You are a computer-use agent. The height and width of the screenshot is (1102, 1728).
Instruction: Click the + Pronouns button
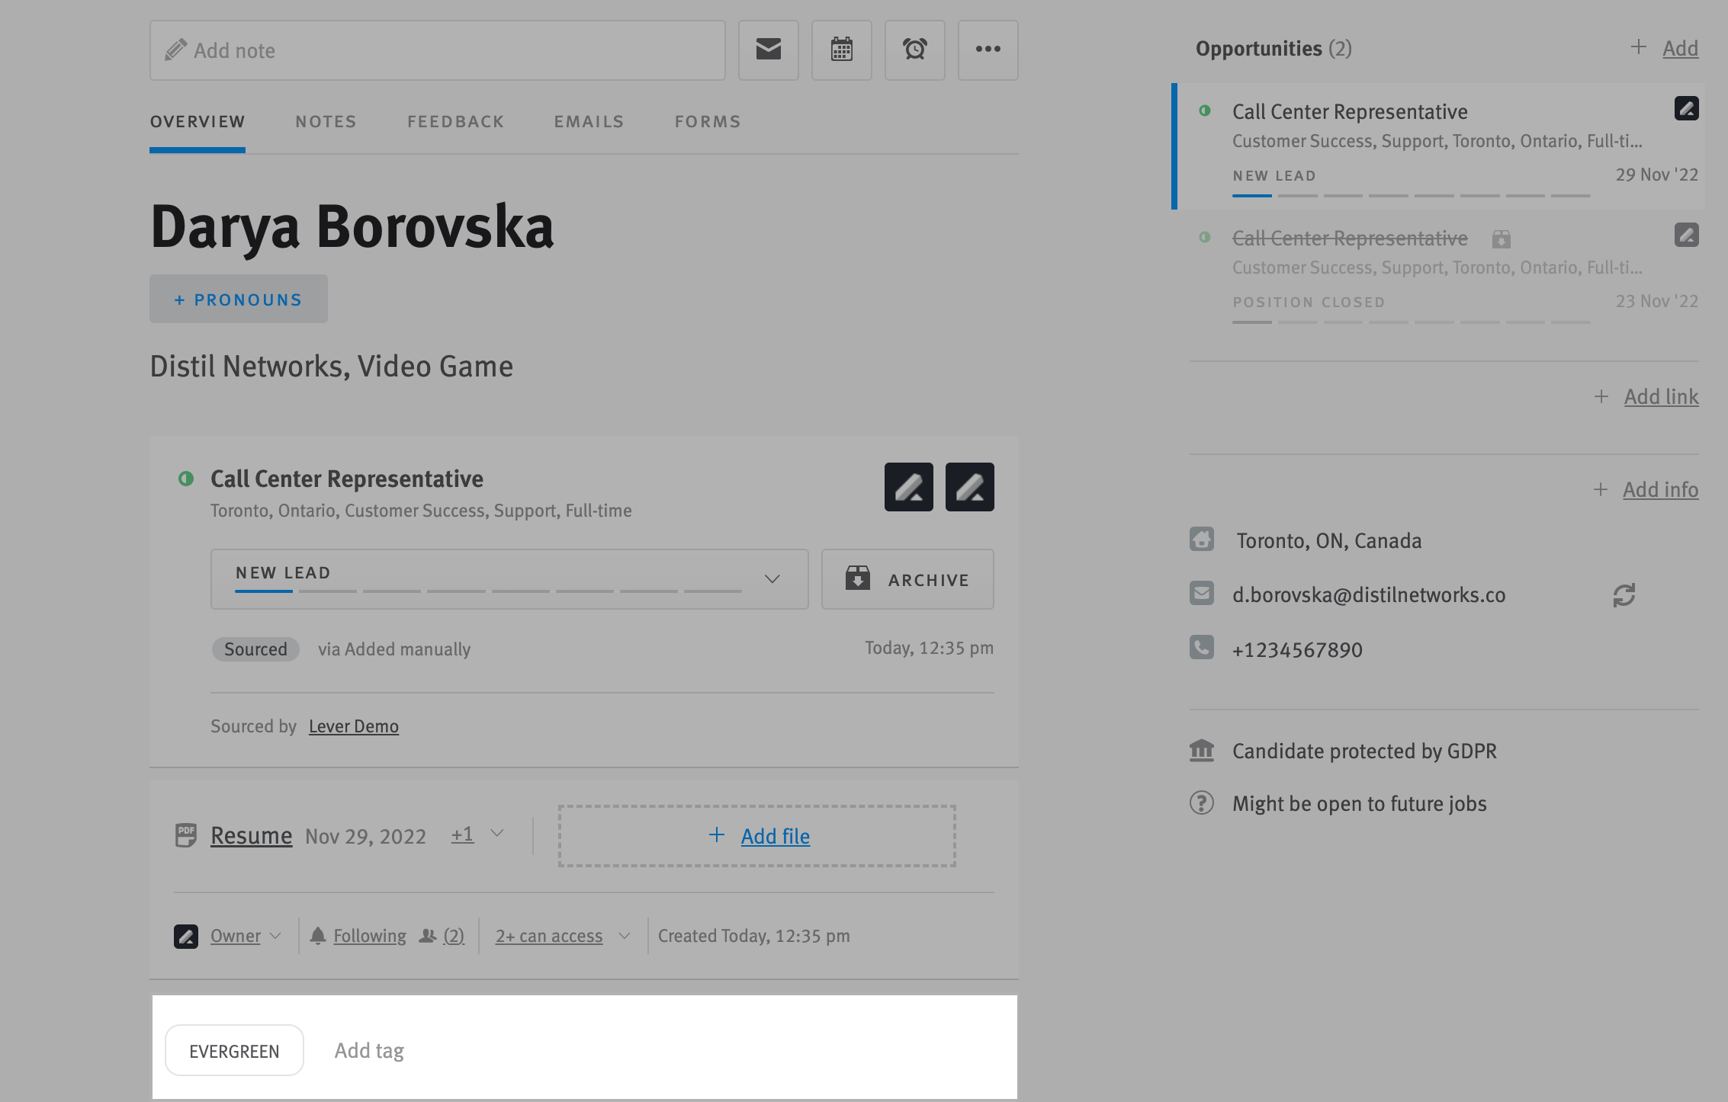[x=238, y=300]
